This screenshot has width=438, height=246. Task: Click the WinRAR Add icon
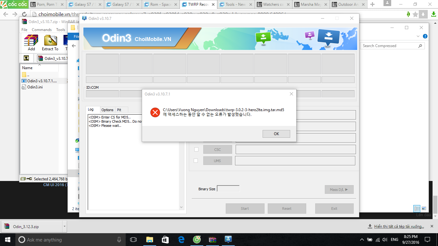[31, 43]
